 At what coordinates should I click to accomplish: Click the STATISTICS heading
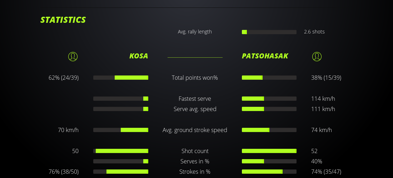tap(63, 20)
